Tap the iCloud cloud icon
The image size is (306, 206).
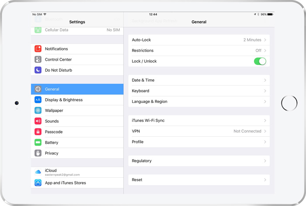(38, 172)
